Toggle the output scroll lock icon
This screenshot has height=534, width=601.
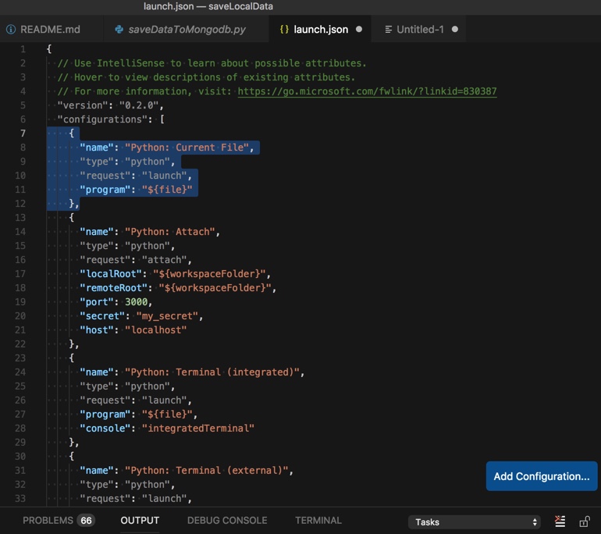tap(584, 522)
